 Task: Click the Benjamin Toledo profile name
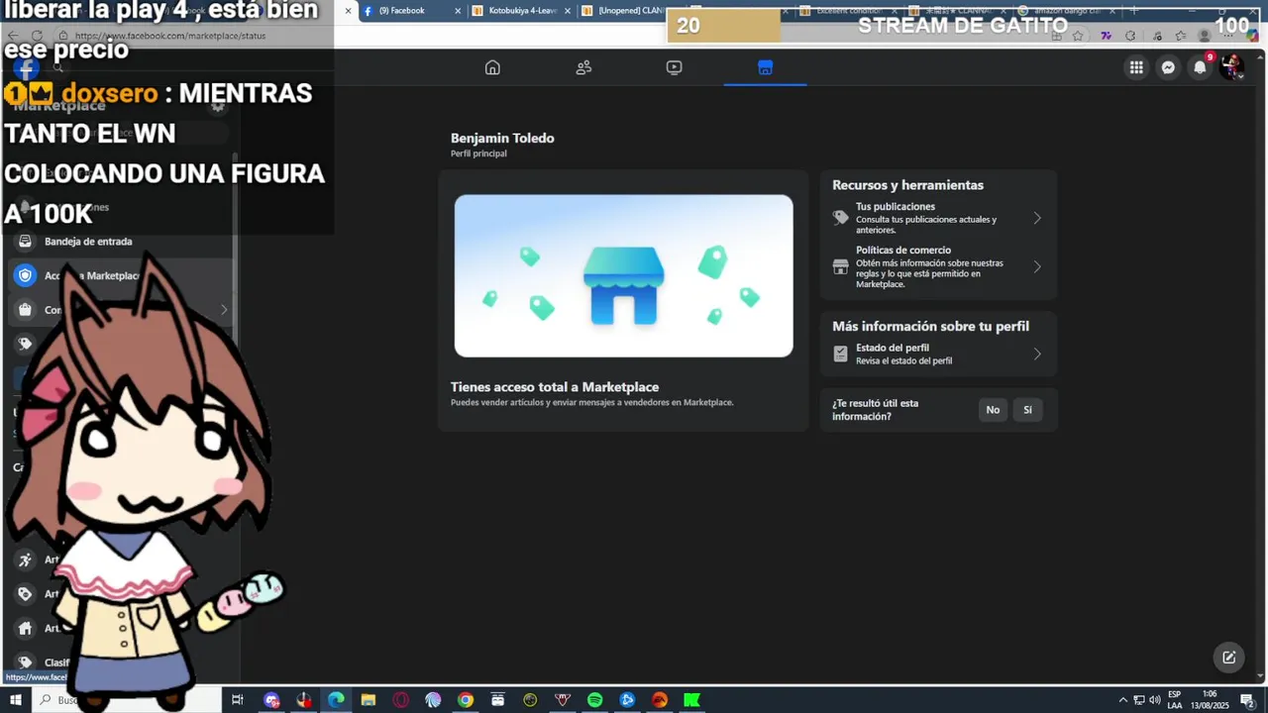[x=502, y=139]
